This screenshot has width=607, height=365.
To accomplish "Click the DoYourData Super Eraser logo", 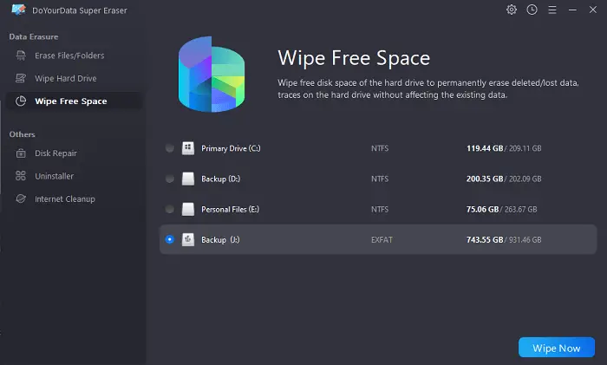I will click(x=18, y=10).
